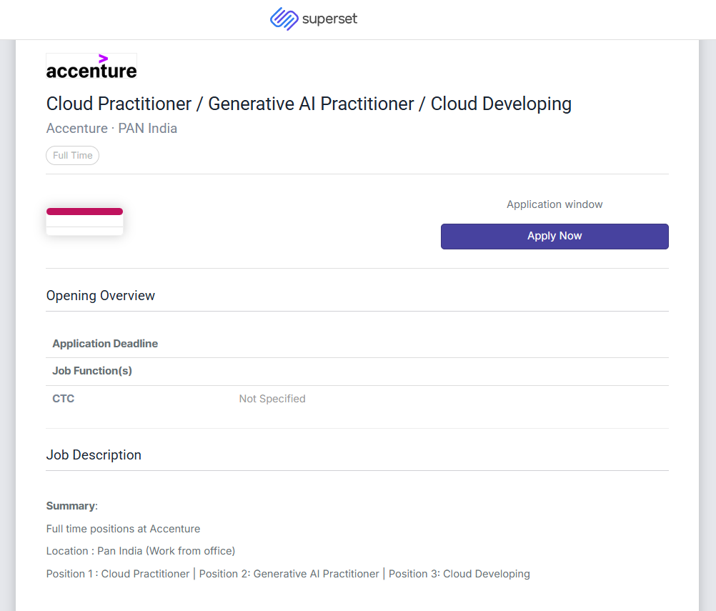Screen dimensions: 716x611
Task: Click the Summary label in description
Action: (x=71, y=506)
